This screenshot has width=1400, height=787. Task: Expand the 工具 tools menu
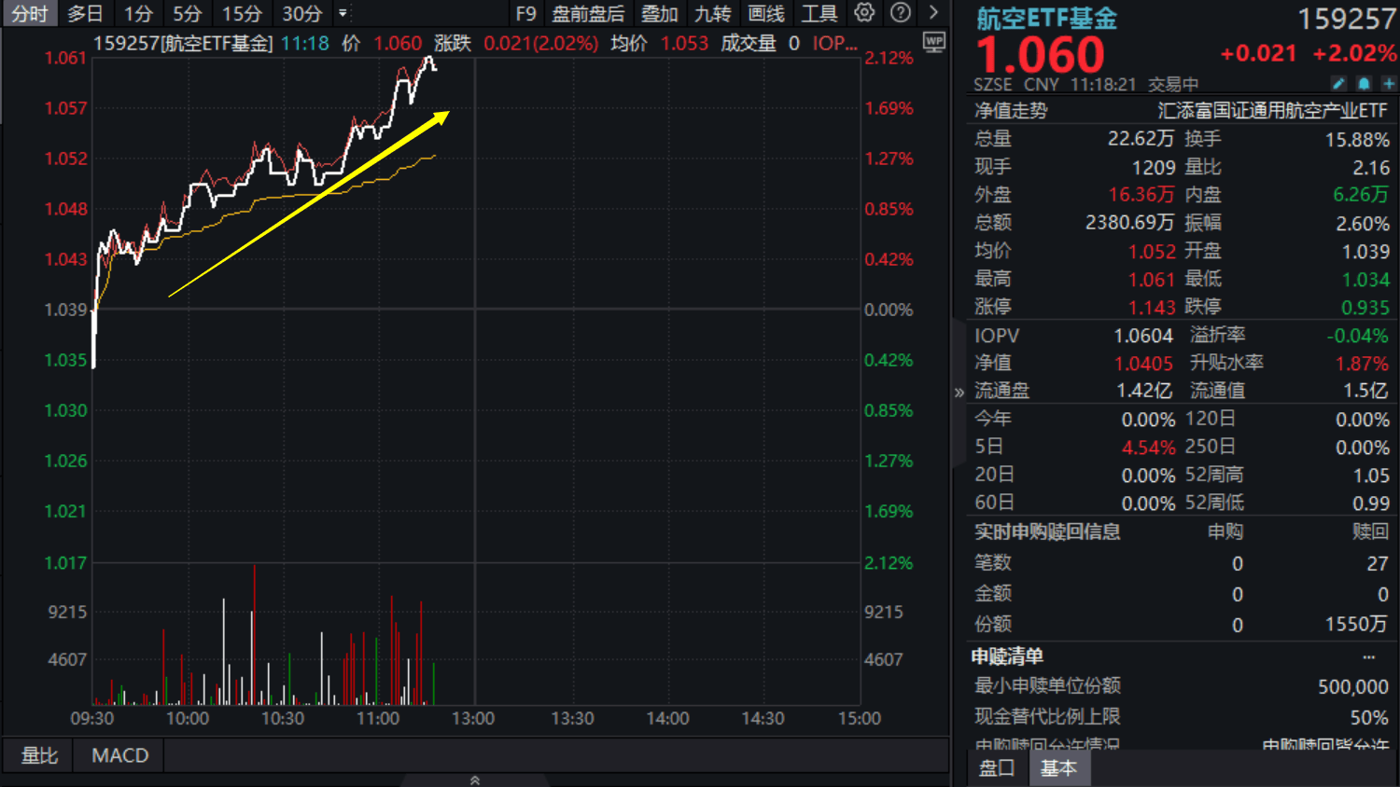[x=819, y=14]
